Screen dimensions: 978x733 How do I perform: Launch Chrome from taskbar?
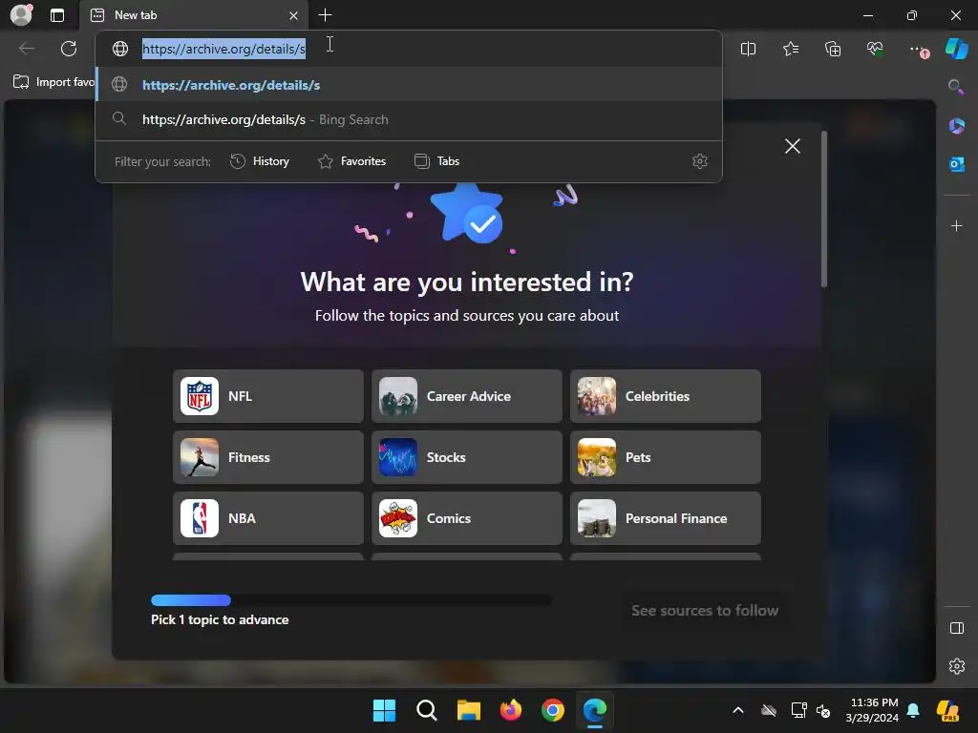[x=553, y=710]
